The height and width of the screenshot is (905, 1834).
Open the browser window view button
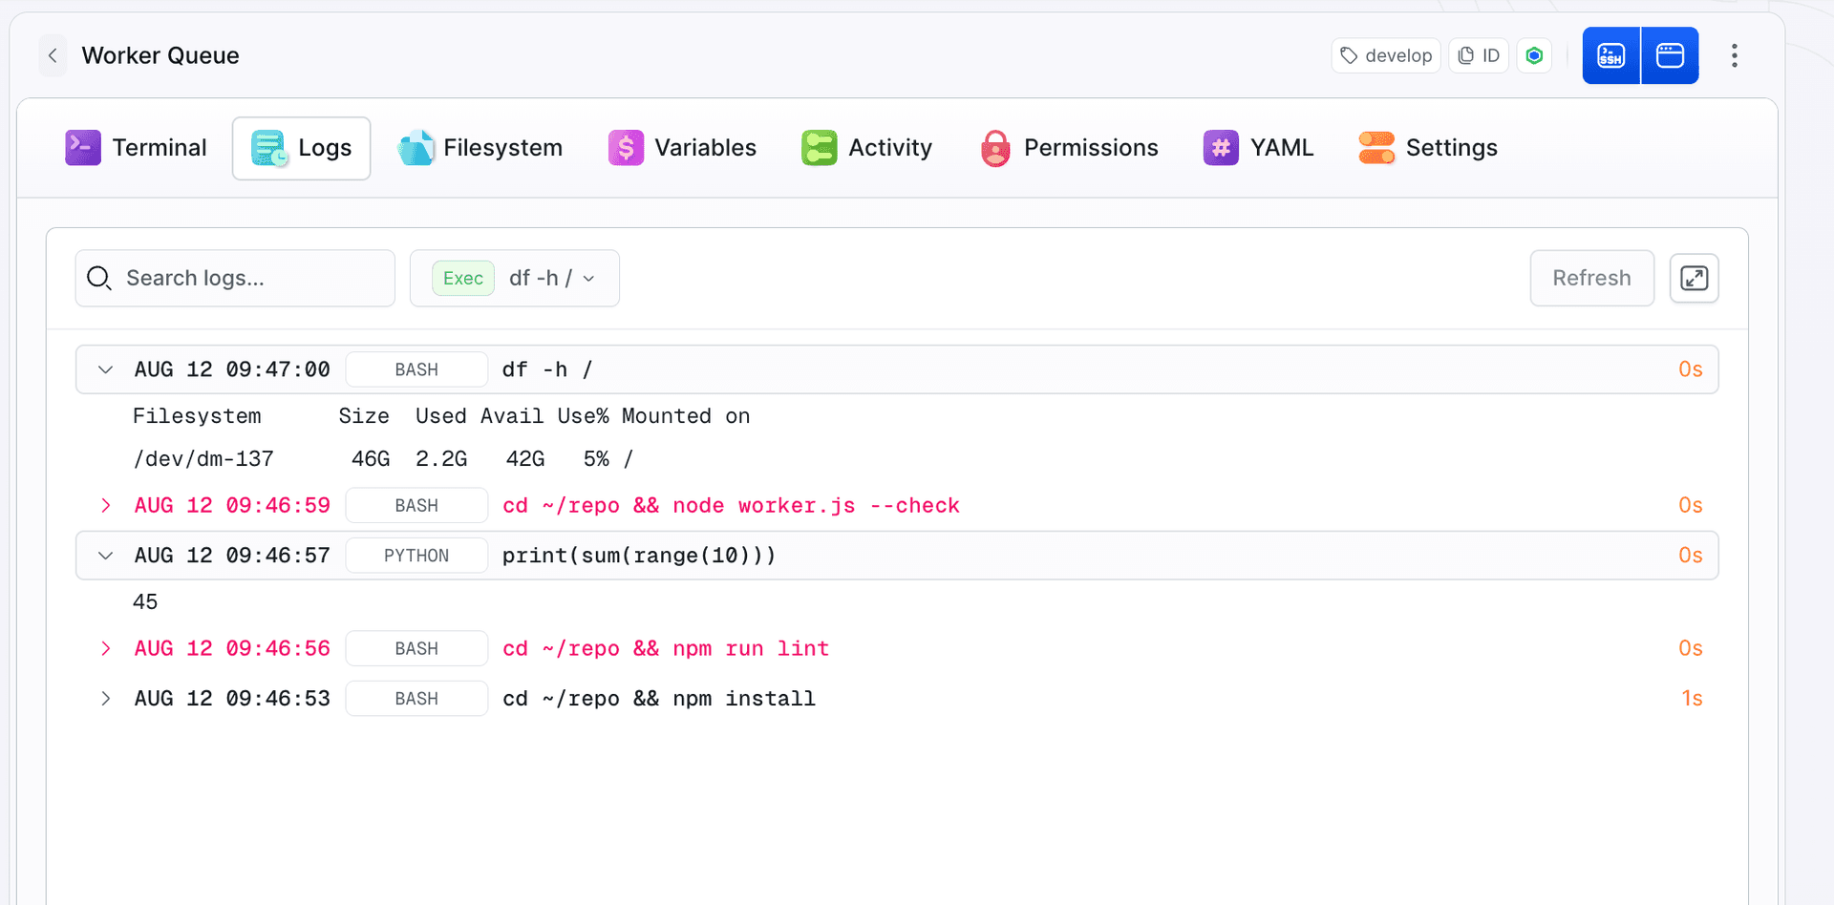1670,55
